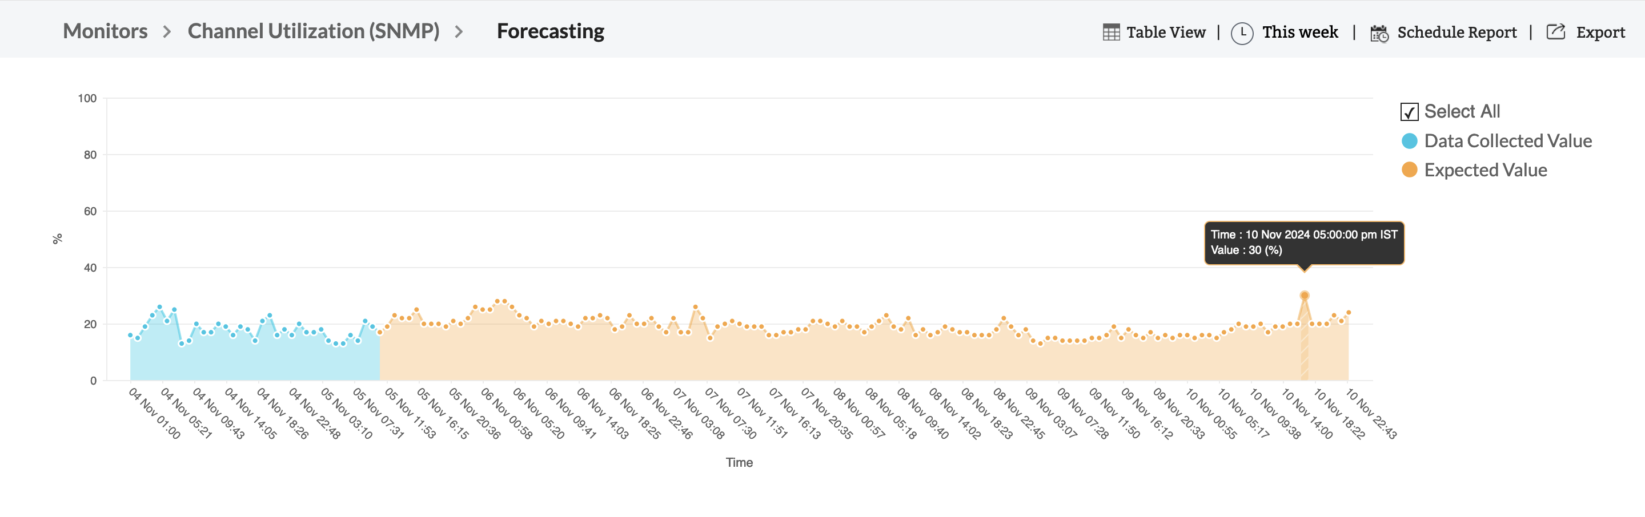1645x517 pixels.
Task: Click the Export share icon
Action: tap(1554, 31)
